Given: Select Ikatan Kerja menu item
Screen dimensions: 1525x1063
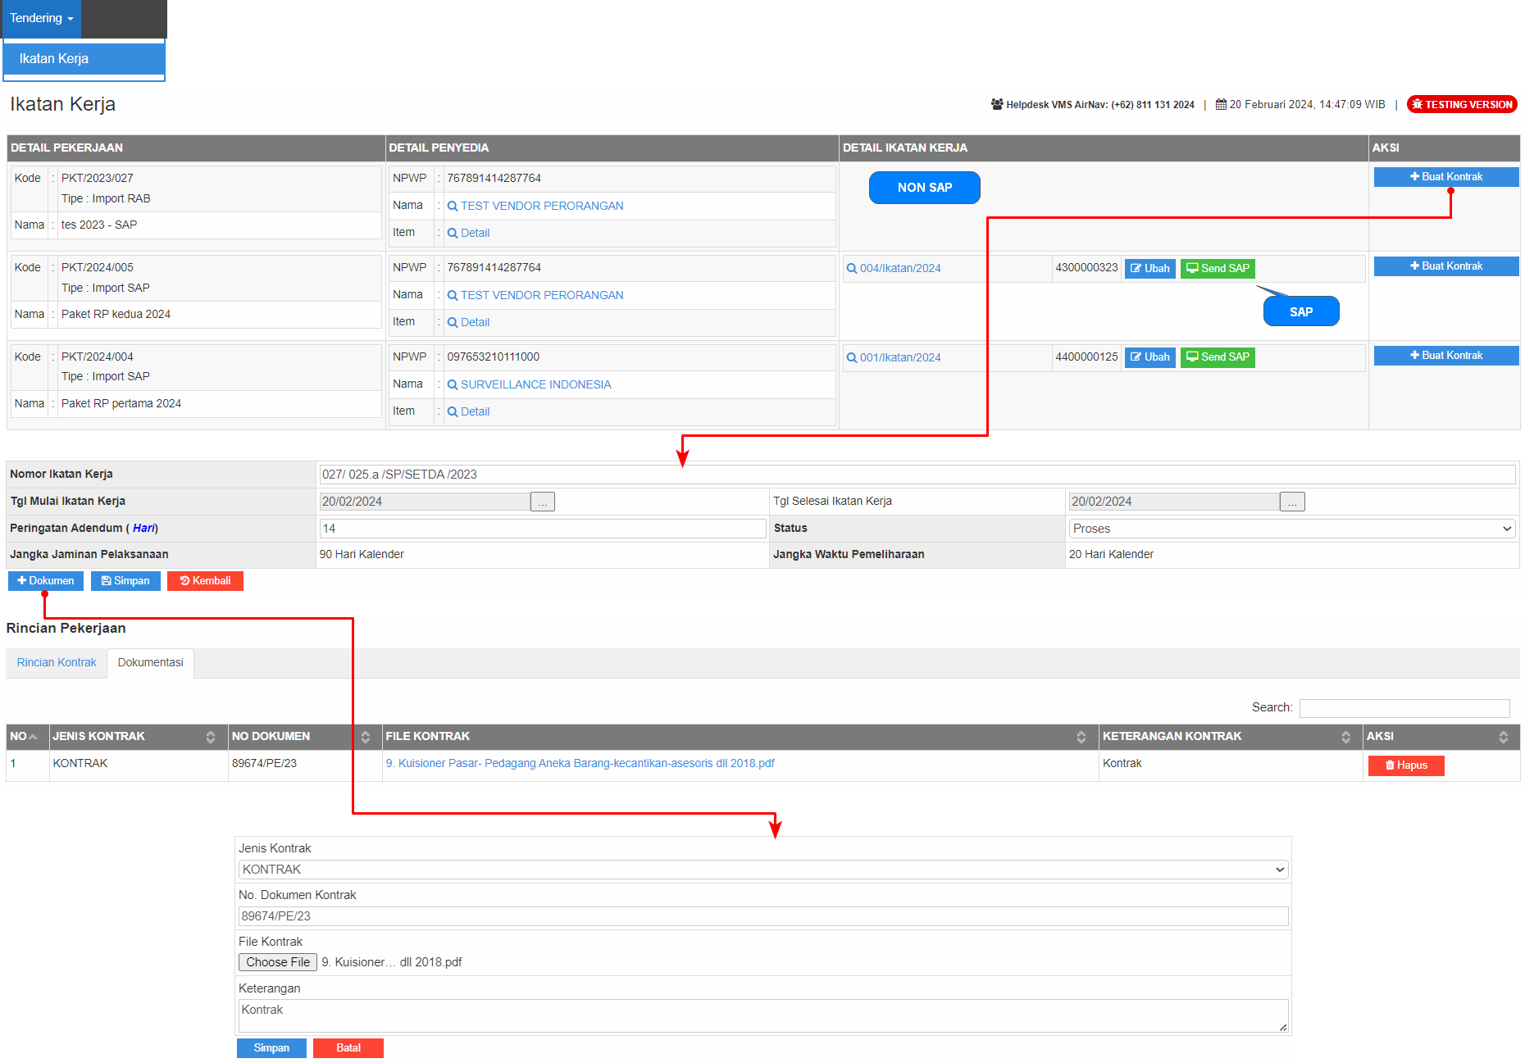Looking at the screenshot, I should tap(54, 59).
